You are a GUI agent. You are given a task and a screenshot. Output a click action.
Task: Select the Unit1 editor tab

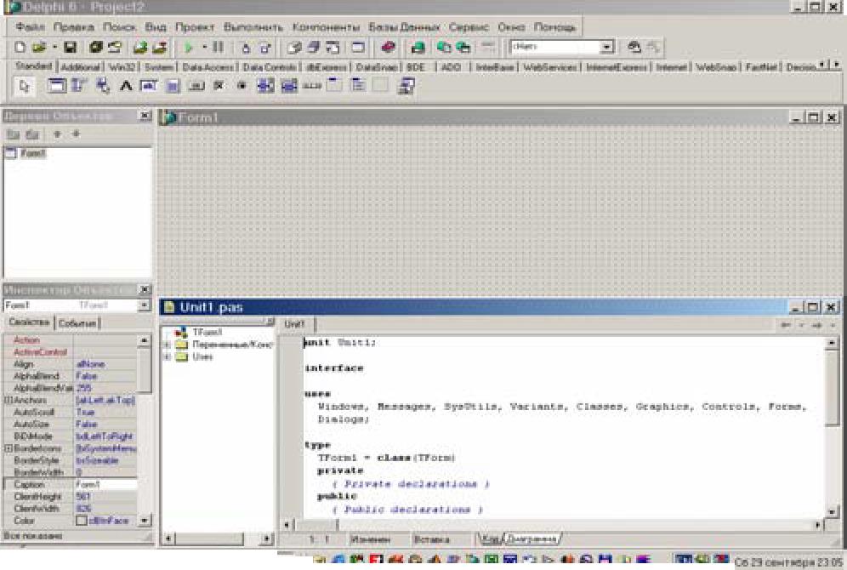[294, 324]
